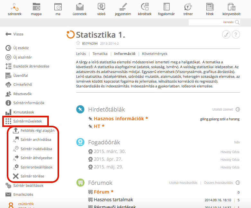
Task: Click the help question mark icon
Action: click(236, 35)
